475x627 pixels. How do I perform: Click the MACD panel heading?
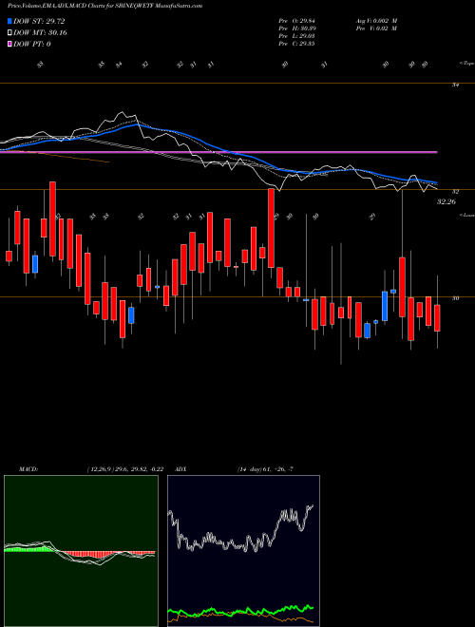pos(28,469)
